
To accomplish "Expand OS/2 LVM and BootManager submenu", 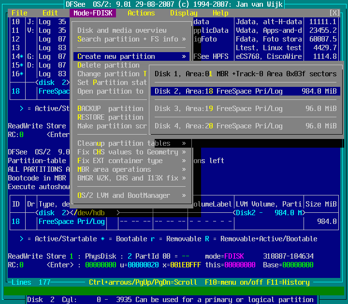I will click(x=131, y=195).
